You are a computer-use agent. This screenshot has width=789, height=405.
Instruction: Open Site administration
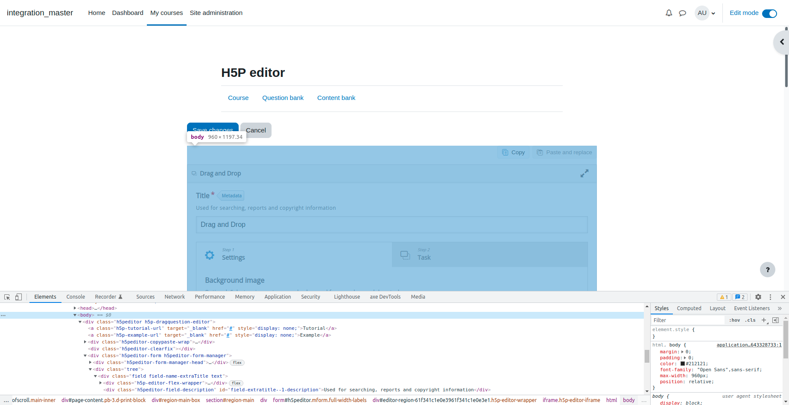point(216,13)
